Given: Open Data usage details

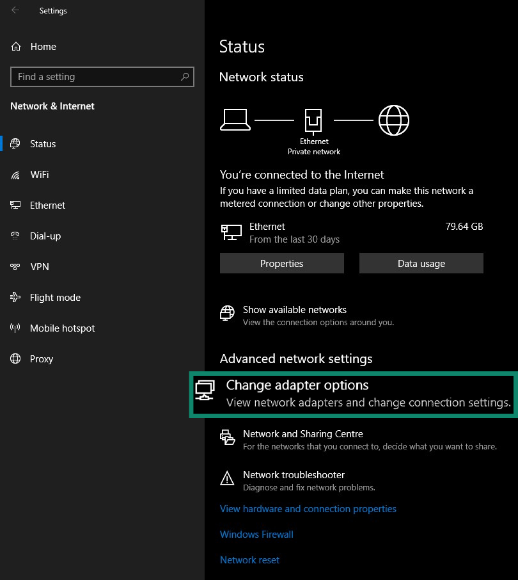Looking at the screenshot, I should [x=421, y=263].
